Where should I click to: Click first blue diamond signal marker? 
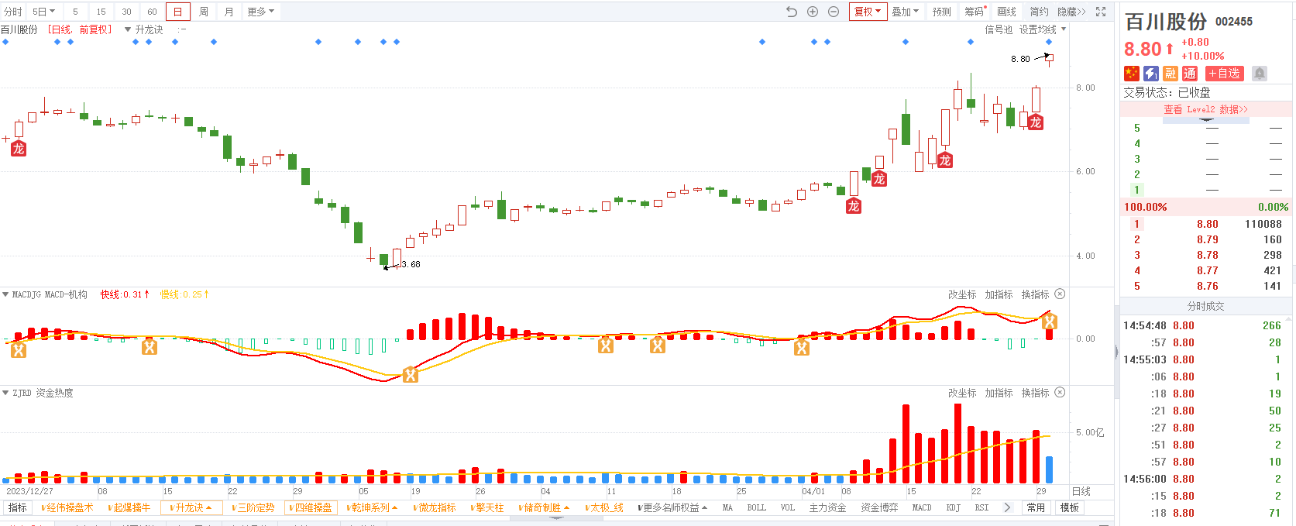point(5,42)
